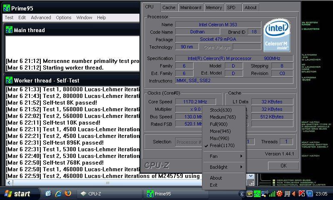Click the Core Speed 1170.2 MHz value
Screen dimensions: 333x200
coord(195,102)
